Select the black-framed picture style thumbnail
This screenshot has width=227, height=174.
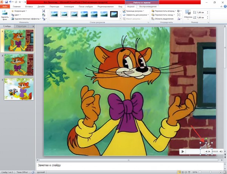point(114,14)
